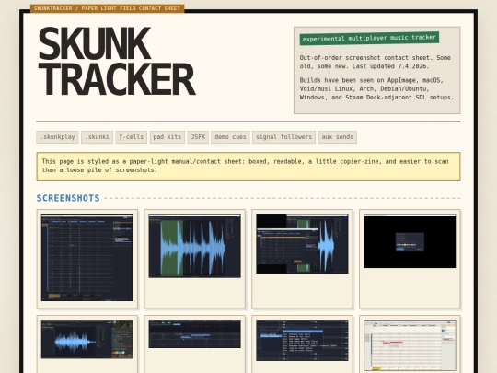
Task: View the overlapping windows waveform screenshot
Action: coord(302,243)
